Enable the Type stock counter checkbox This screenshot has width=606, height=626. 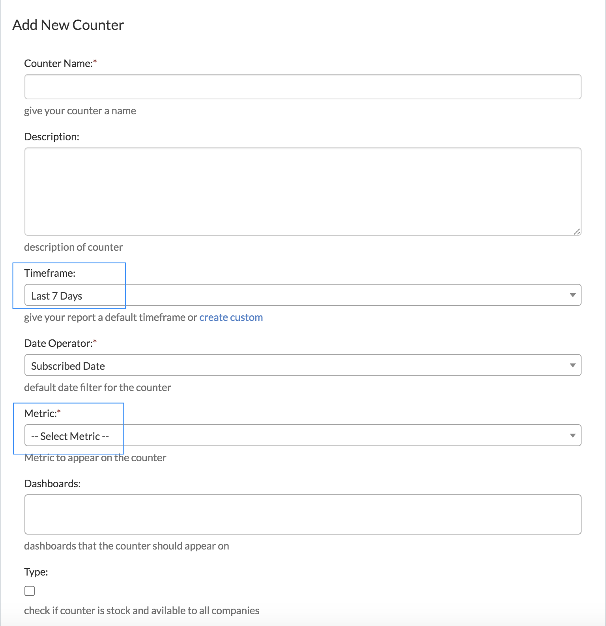pos(30,591)
